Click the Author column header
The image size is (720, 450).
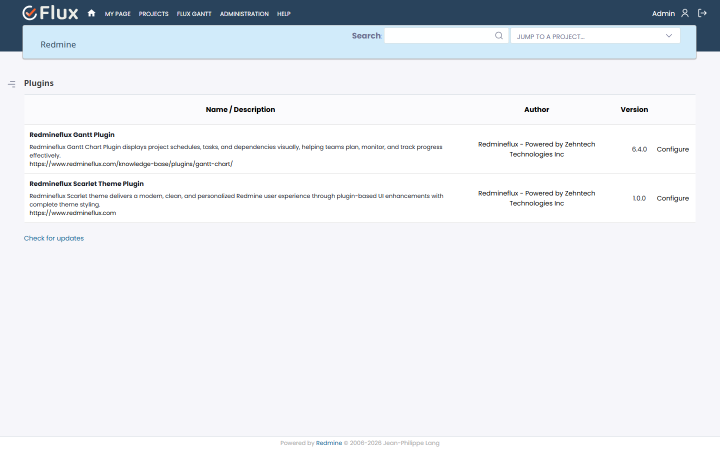(x=536, y=109)
